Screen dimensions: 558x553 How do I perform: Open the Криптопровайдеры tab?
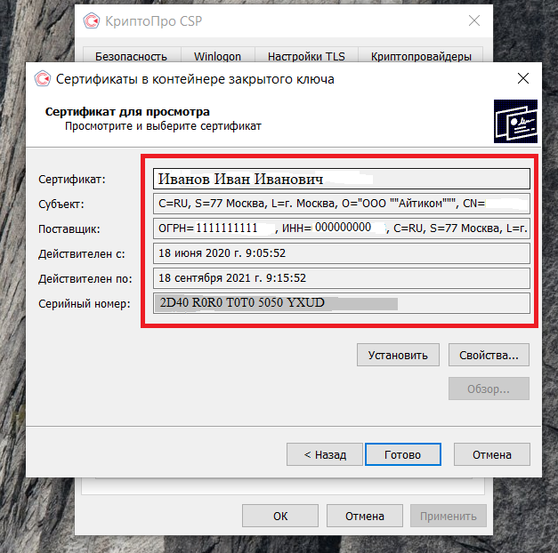point(421,56)
